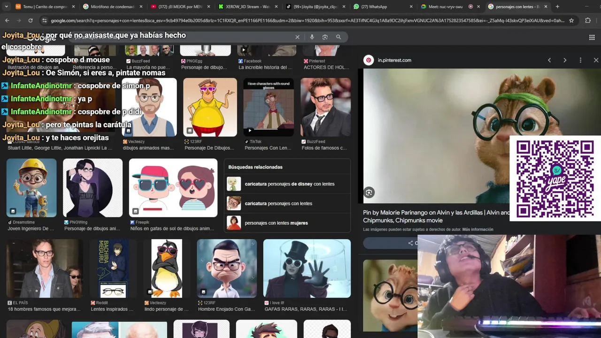601x338 pixels.
Task: Click the lindo personaje de caption
Action: [166, 309]
